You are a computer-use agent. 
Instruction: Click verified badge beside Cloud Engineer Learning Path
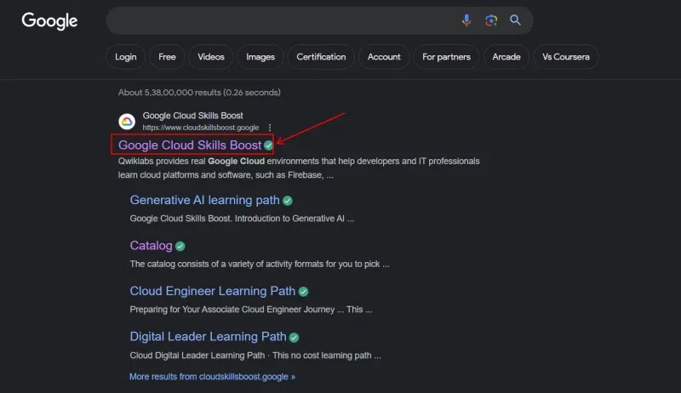pyautogui.click(x=303, y=292)
